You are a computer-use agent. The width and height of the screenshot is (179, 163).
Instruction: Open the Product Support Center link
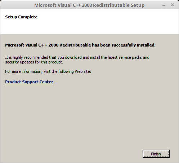29,82
